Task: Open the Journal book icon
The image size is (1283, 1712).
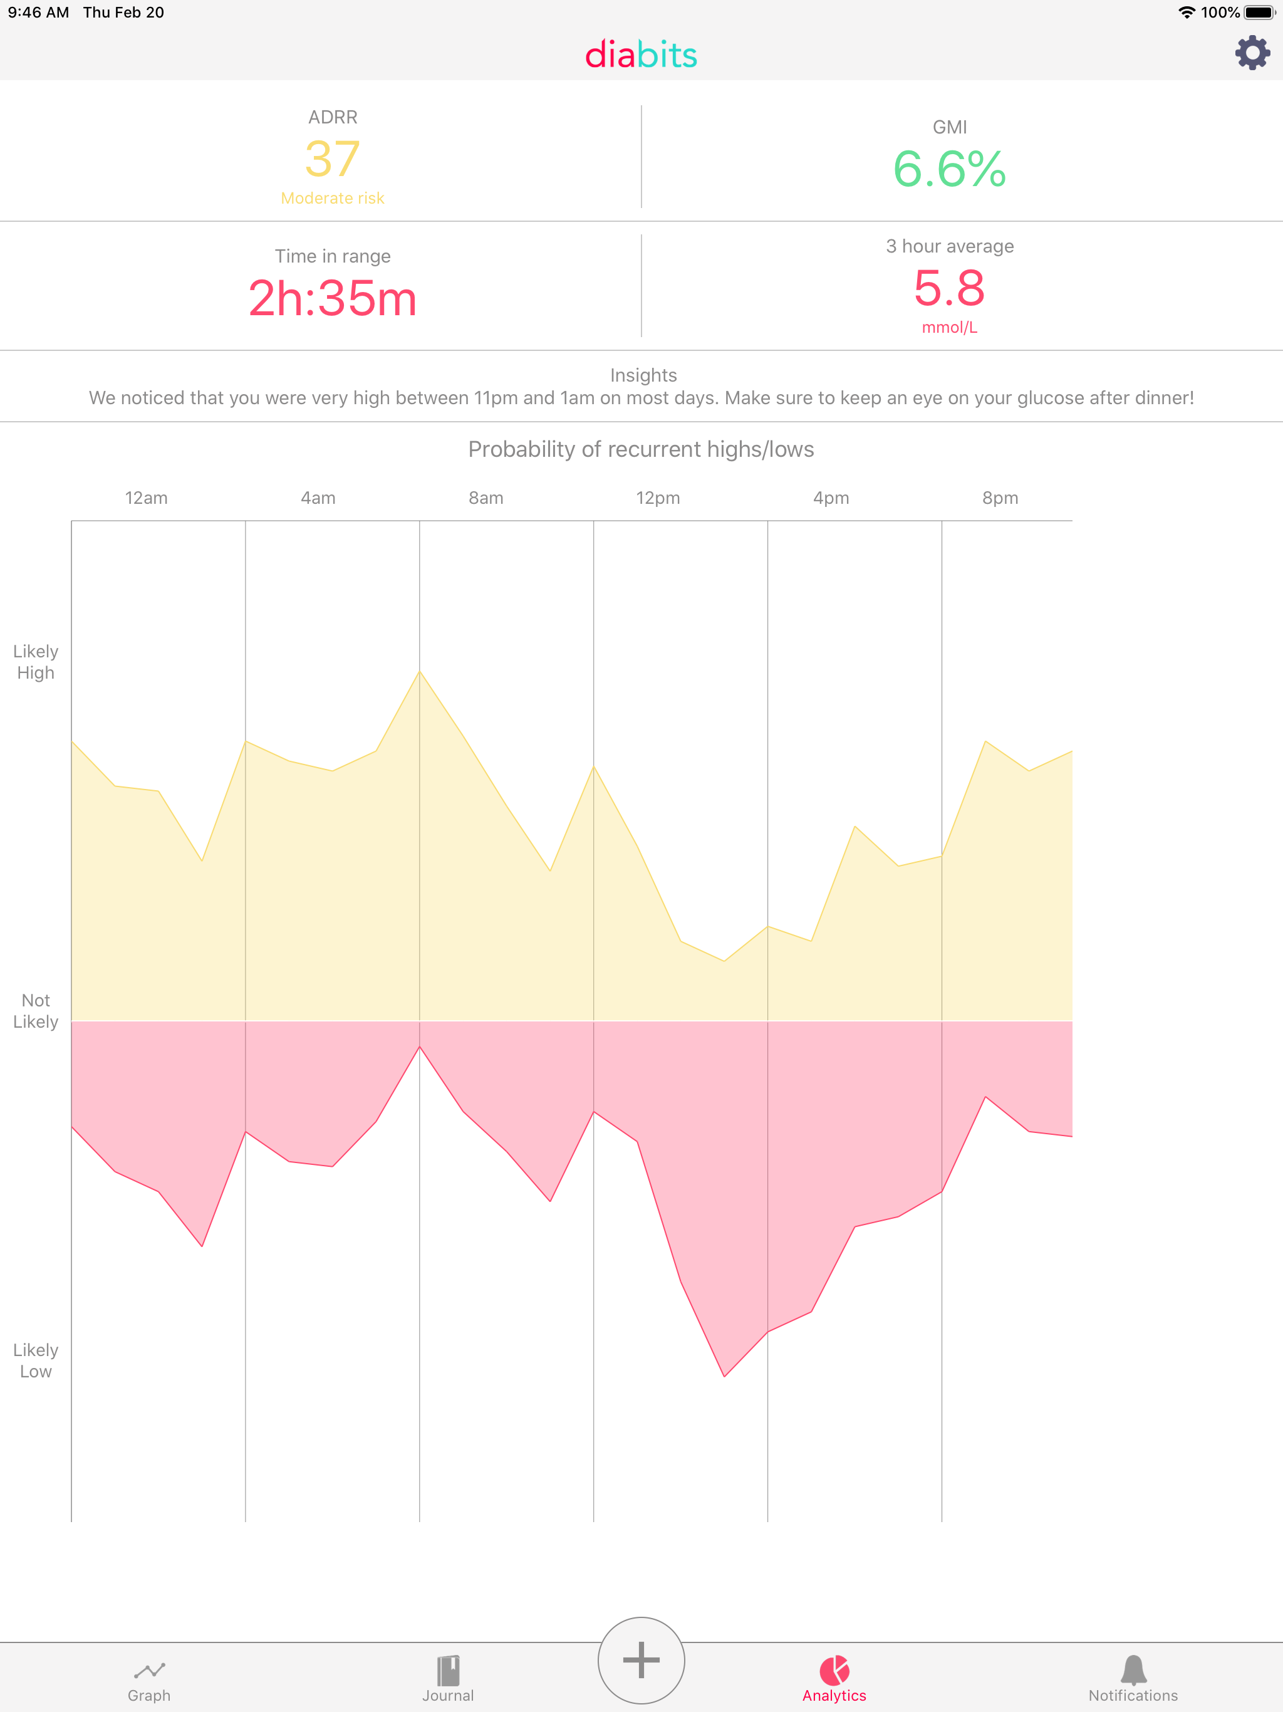Action: coord(448,1670)
